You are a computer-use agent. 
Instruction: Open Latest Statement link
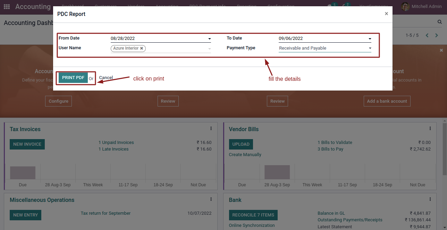tap(335, 227)
